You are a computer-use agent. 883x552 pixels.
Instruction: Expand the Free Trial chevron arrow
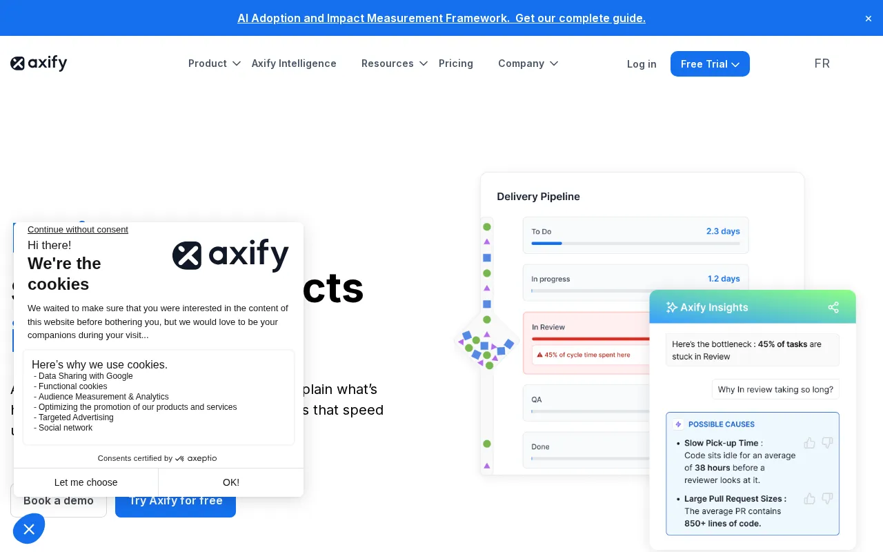click(735, 65)
